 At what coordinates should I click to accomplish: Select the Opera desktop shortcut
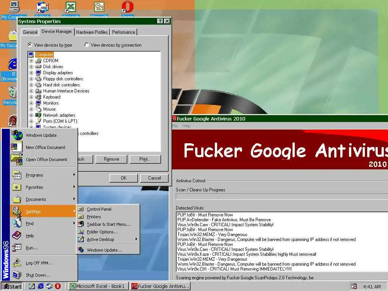point(127,9)
